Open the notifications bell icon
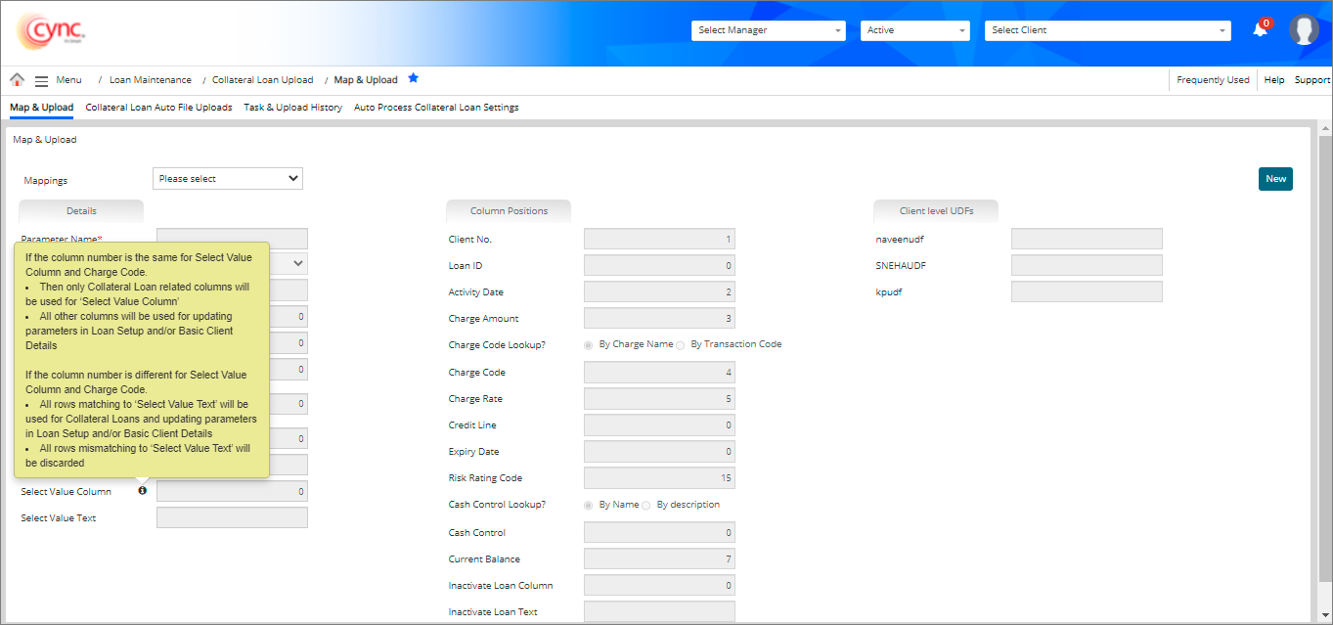Image resolution: width=1333 pixels, height=625 pixels. click(1260, 30)
